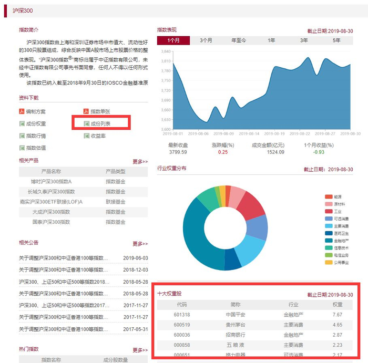Screen dimensions: 368x363
Task: Click stock code 000858
Action: 182,345
